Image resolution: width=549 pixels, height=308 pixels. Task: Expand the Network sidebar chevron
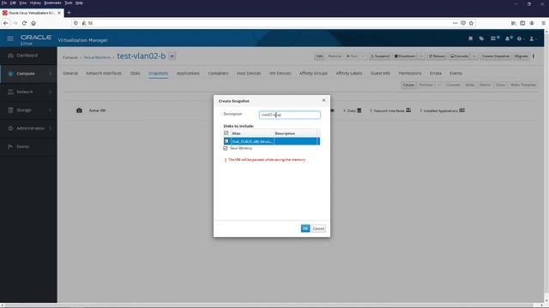click(x=50, y=92)
